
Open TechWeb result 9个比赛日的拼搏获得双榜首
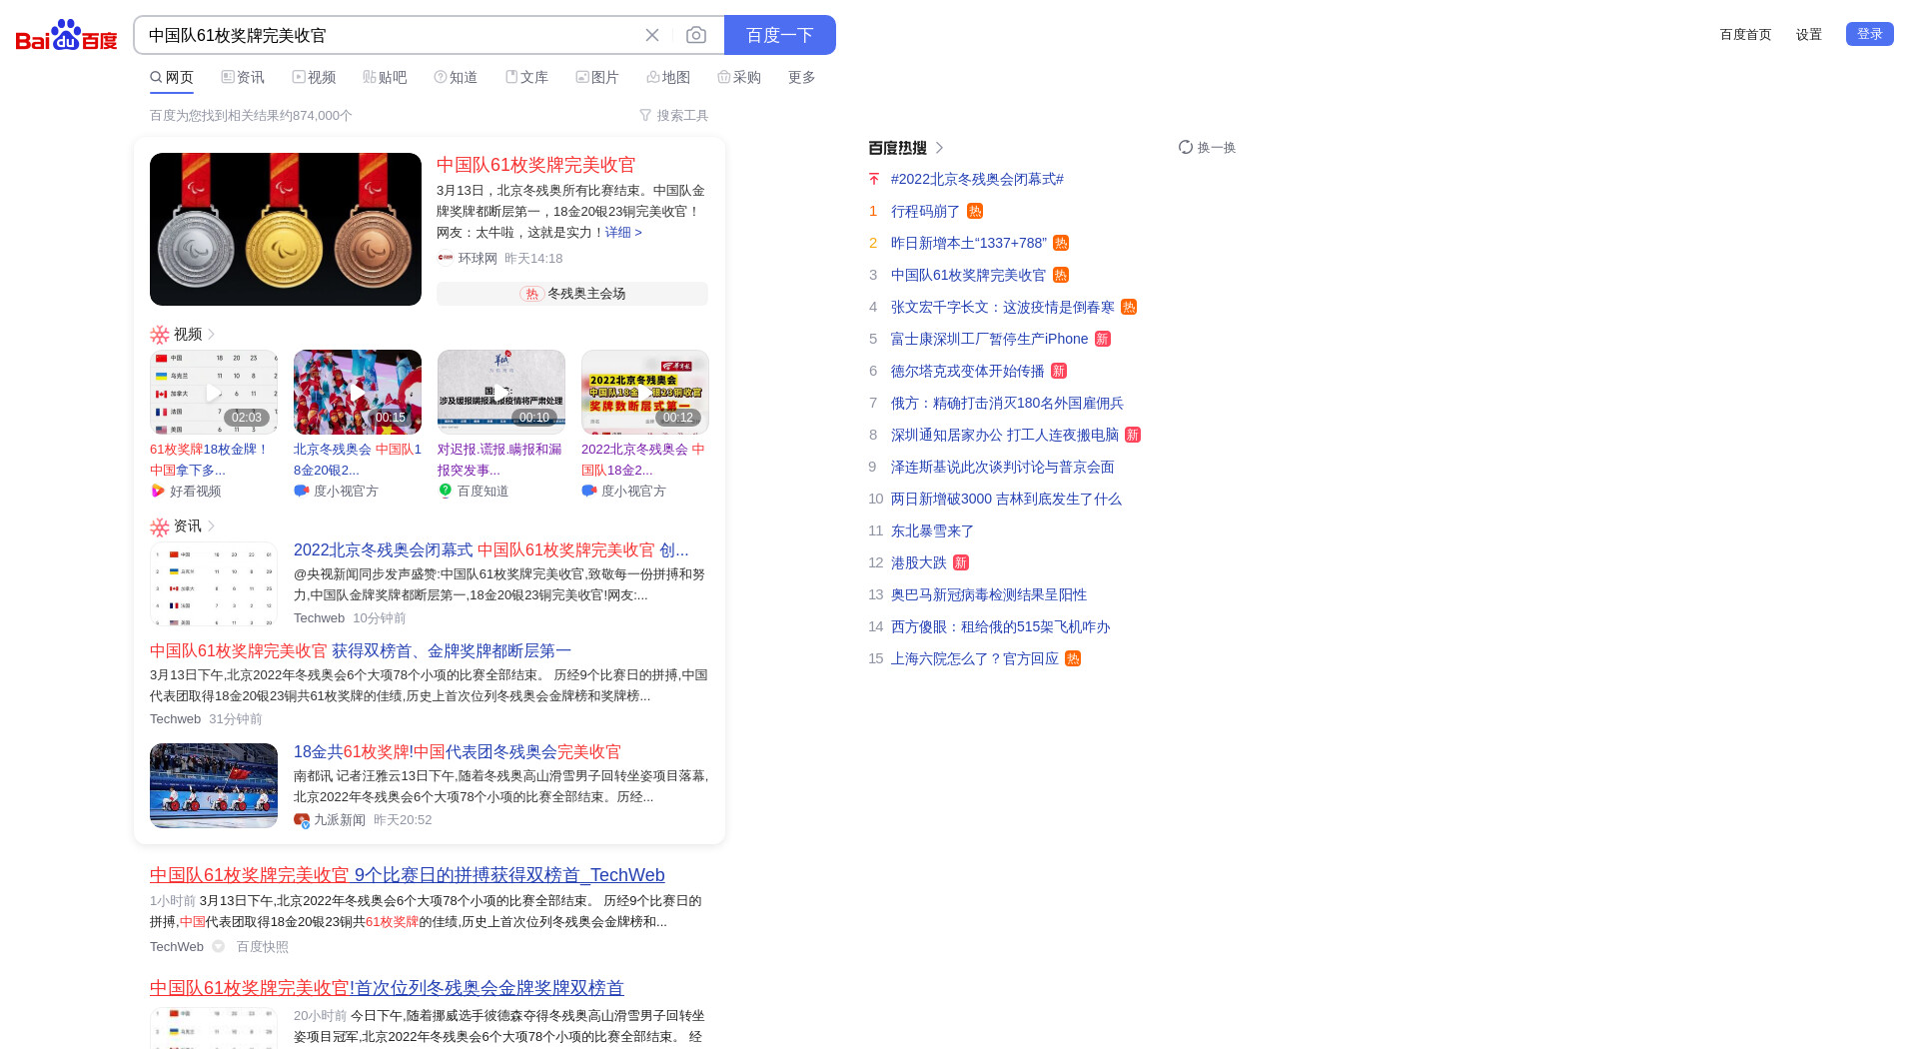(x=408, y=875)
